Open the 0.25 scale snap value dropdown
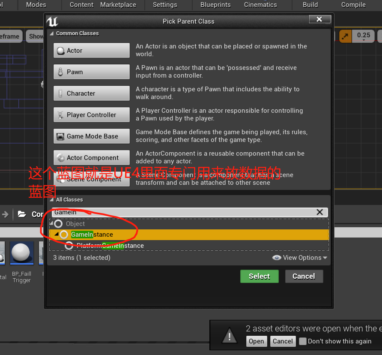The image size is (382, 355). click(364, 36)
